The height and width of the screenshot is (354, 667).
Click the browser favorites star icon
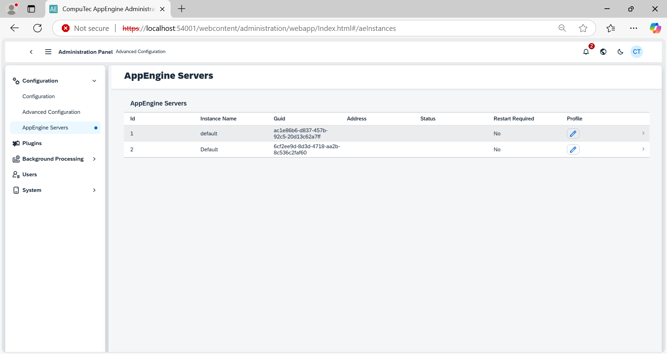583,28
